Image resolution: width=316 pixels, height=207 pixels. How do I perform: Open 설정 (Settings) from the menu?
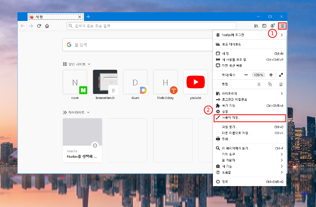(x=249, y=112)
